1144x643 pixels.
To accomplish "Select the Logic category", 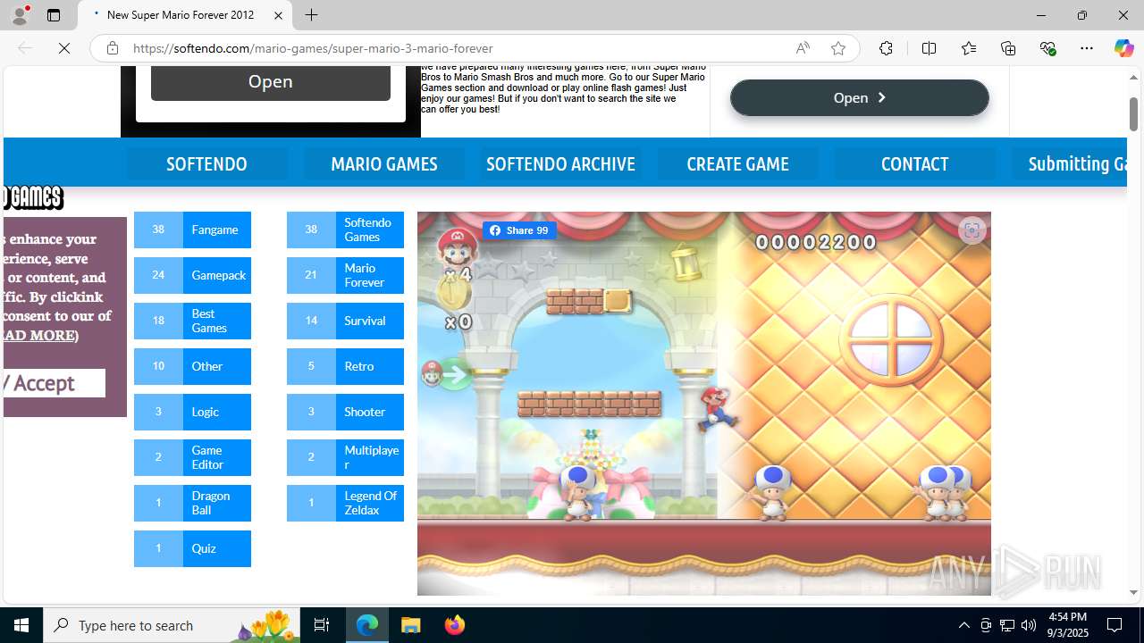I will tap(192, 412).
